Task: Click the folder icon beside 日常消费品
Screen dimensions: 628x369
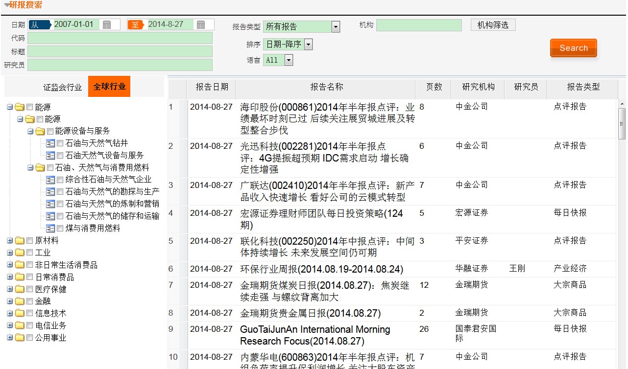Action: tap(20, 277)
